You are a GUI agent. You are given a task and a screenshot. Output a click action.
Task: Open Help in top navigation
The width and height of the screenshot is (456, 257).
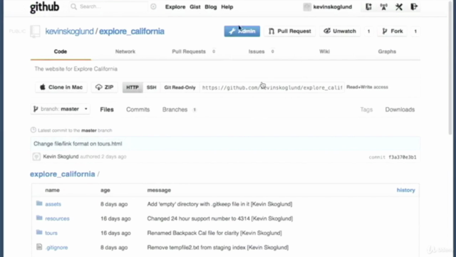pos(227,6)
